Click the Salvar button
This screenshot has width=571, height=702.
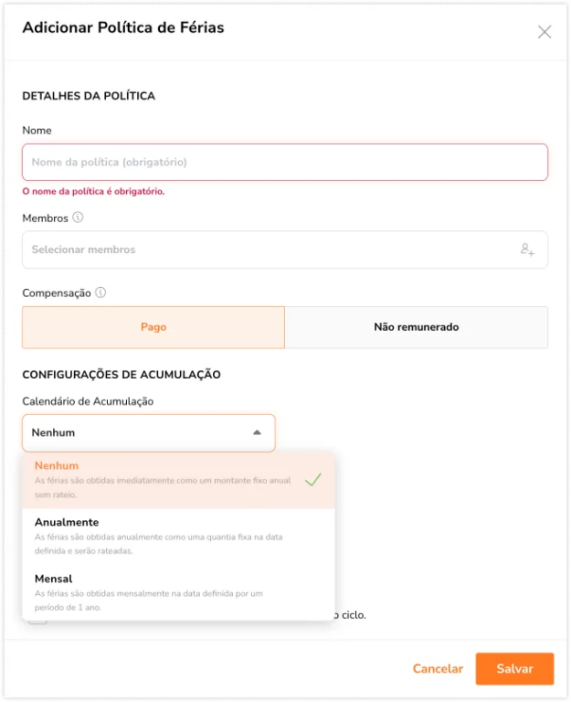click(x=514, y=669)
